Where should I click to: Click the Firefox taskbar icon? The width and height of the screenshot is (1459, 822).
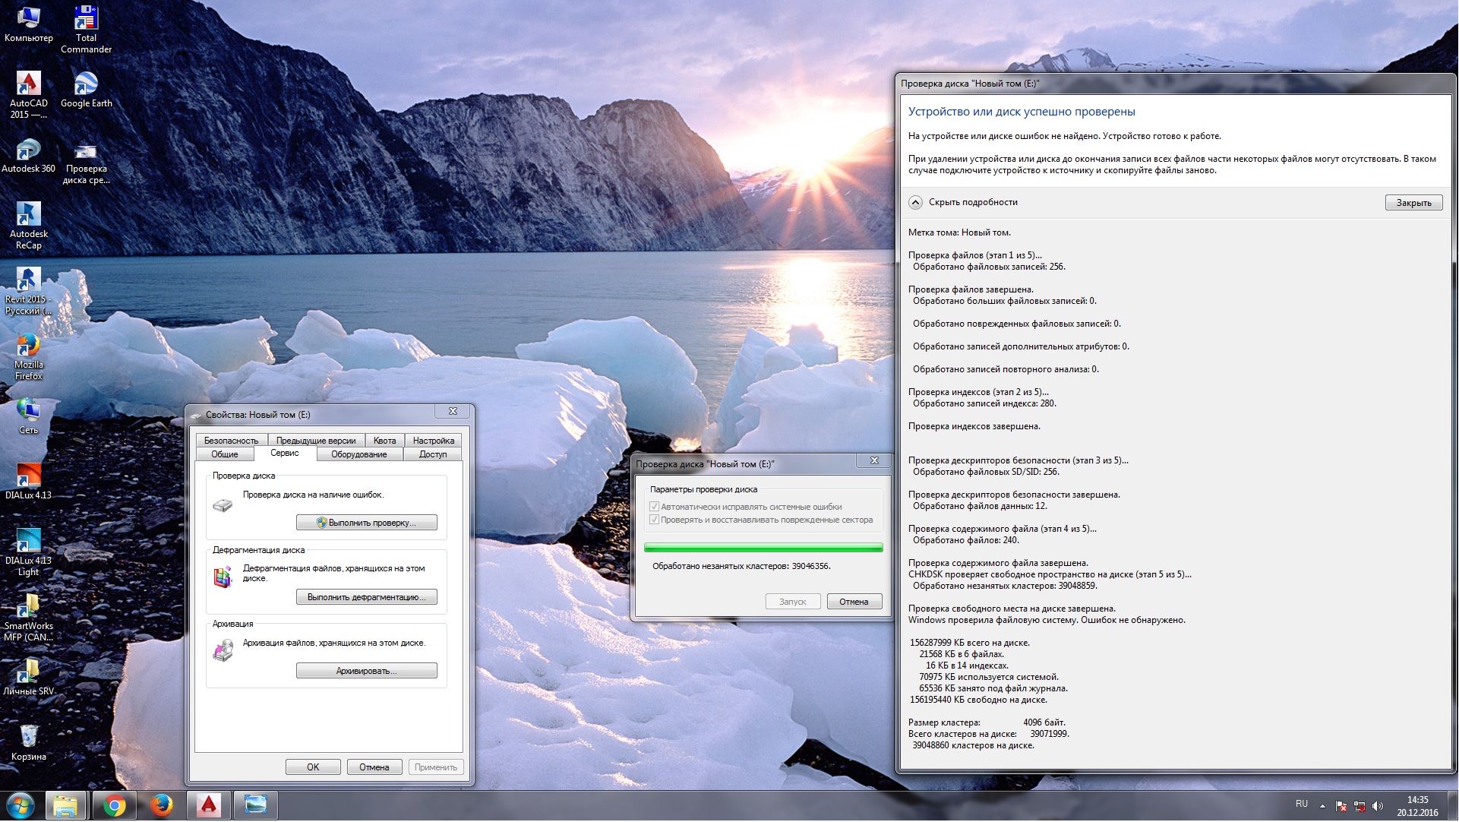click(161, 805)
